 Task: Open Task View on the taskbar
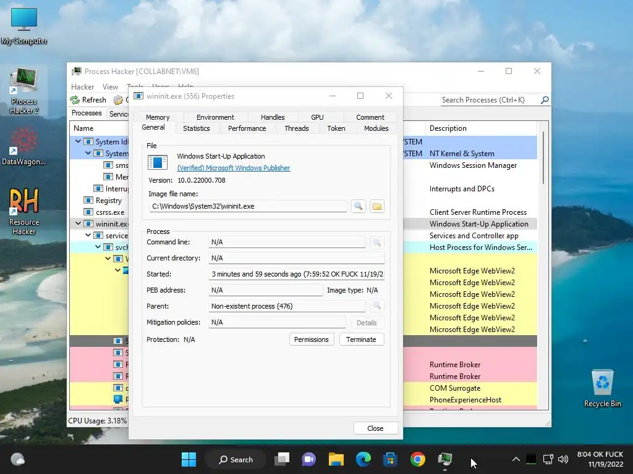pos(282,459)
